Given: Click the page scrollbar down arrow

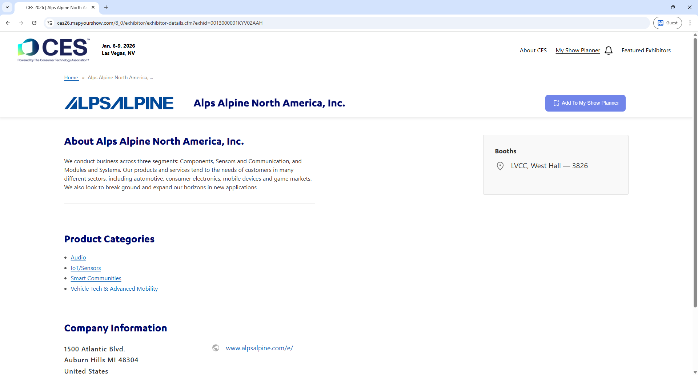Looking at the screenshot, I should (x=695, y=372).
